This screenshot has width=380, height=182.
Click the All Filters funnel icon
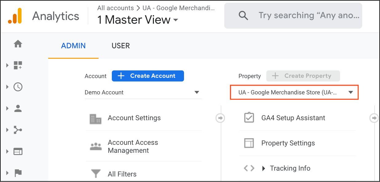[x=96, y=174]
